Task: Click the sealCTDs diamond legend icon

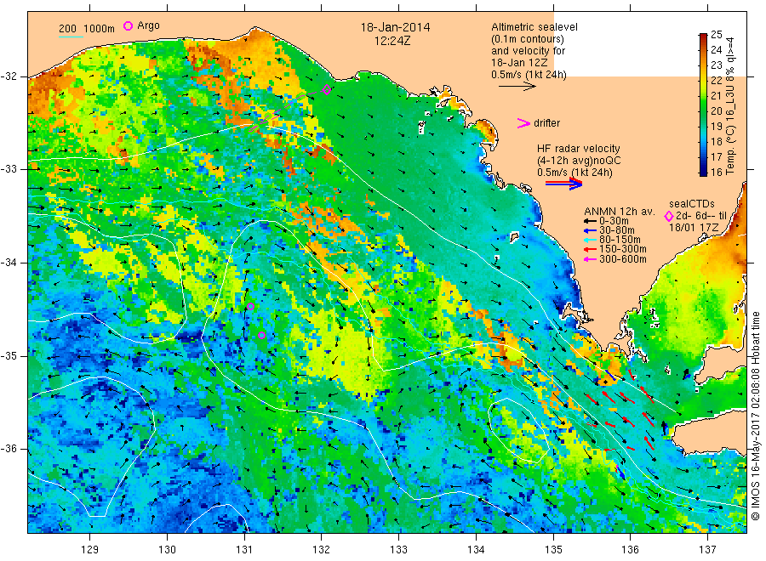Action: tap(669, 216)
